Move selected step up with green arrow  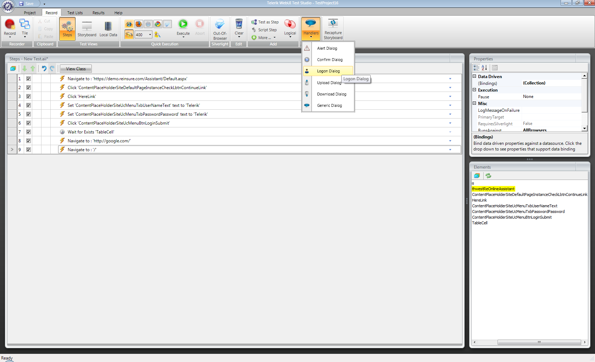[33, 68]
